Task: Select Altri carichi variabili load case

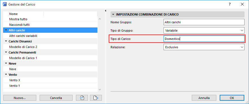Action: click(50, 36)
